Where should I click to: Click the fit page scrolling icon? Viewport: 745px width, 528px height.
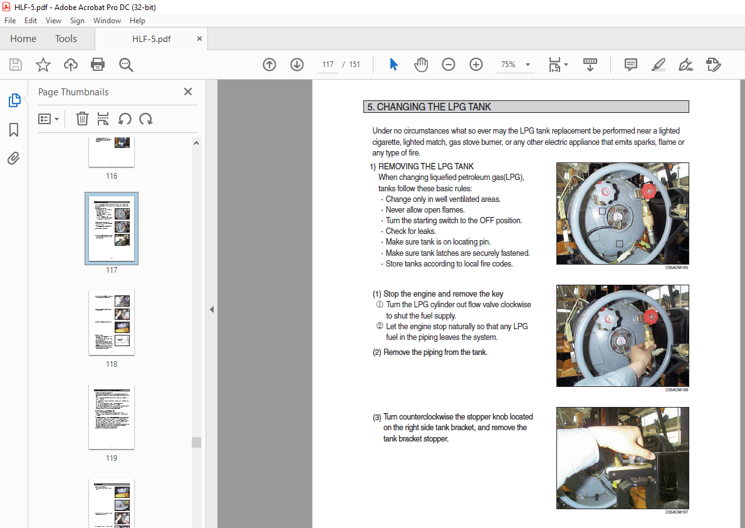click(555, 64)
